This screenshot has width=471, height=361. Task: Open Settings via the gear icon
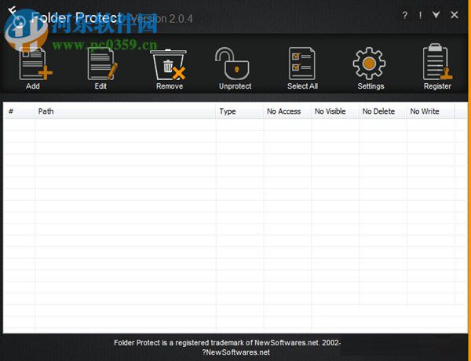369,64
